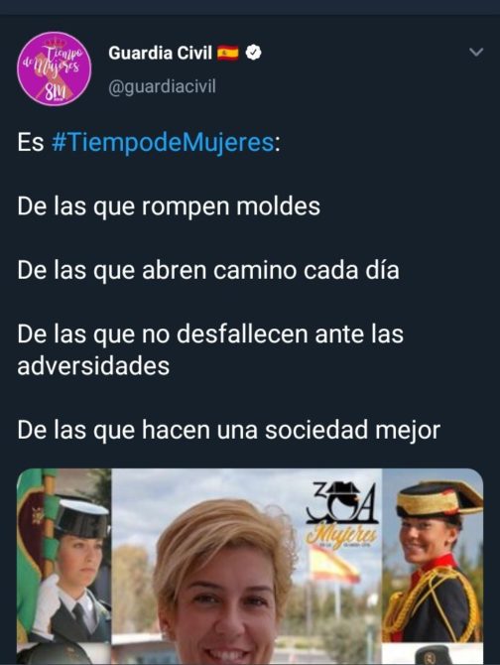The width and height of the screenshot is (500, 665).
Task: Open the small bottom-left hat photo
Action: pos(63,654)
